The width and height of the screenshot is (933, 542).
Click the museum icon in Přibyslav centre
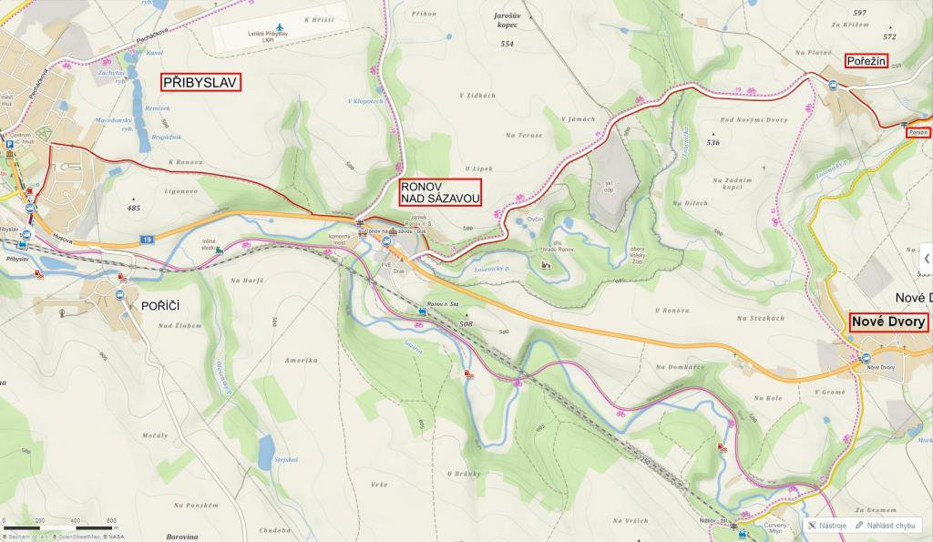(9, 155)
